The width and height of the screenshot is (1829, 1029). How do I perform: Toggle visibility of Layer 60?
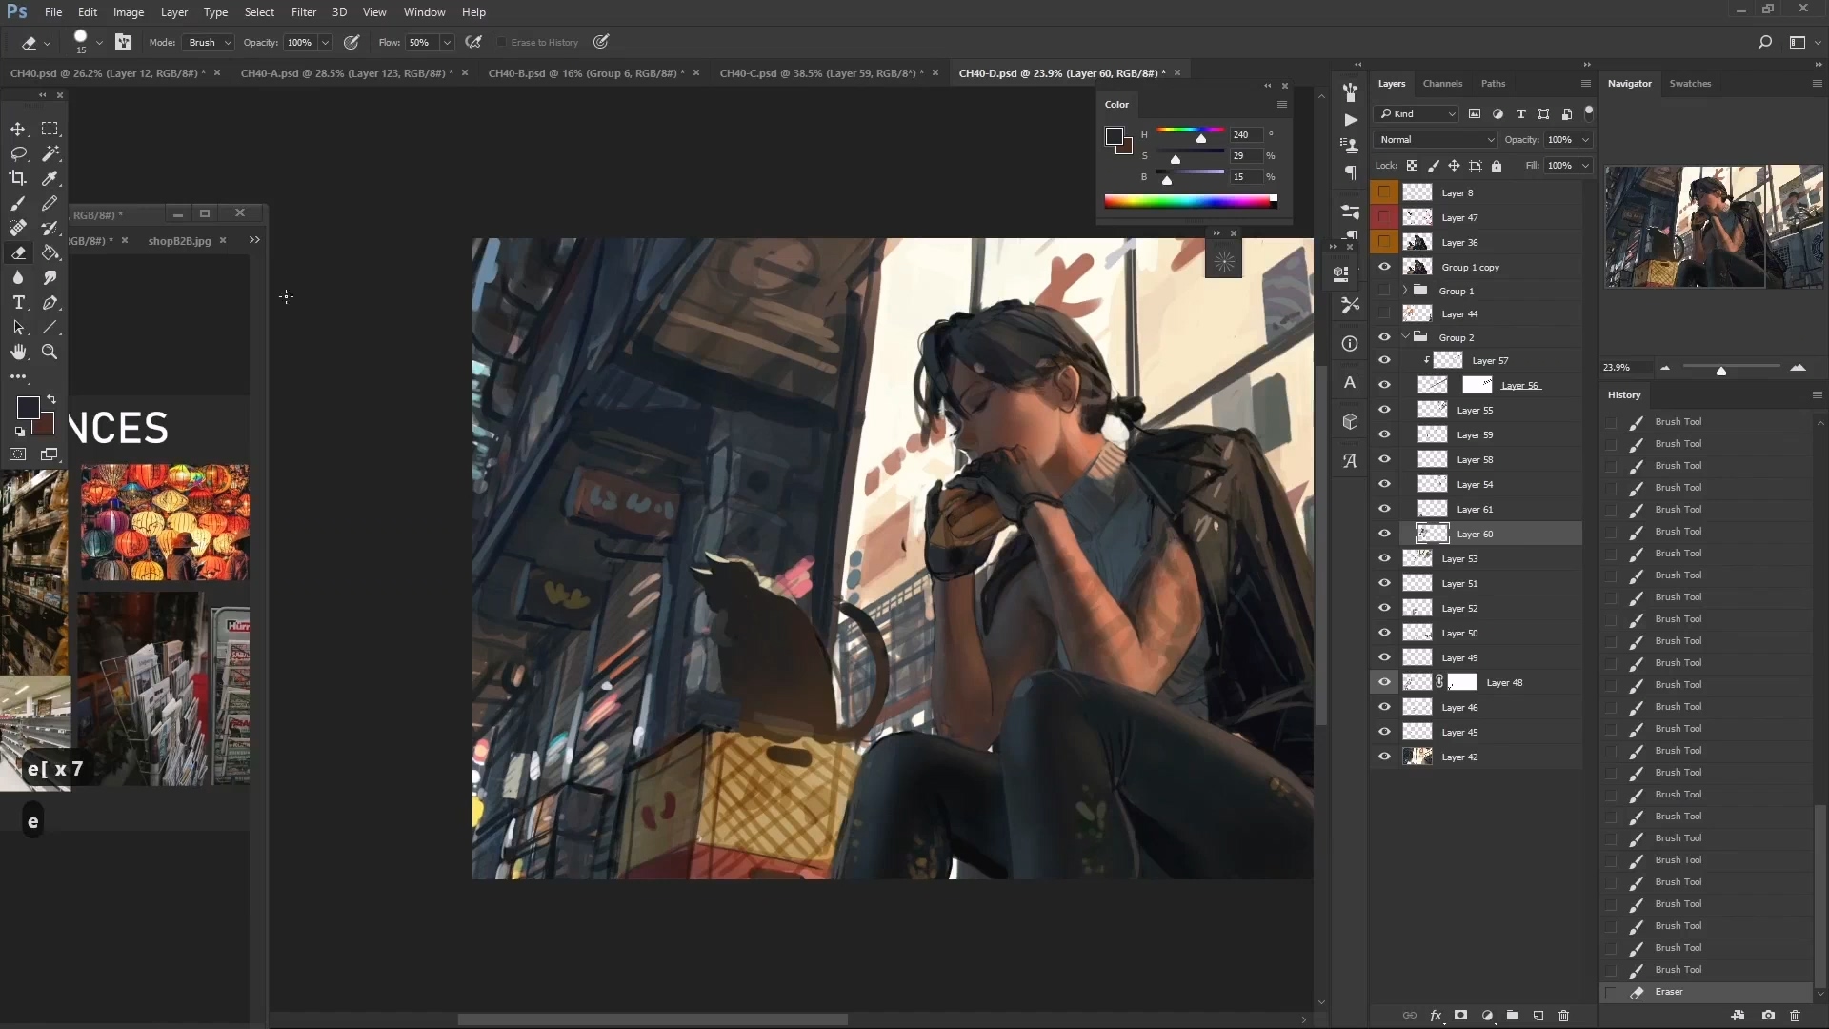[1384, 534]
